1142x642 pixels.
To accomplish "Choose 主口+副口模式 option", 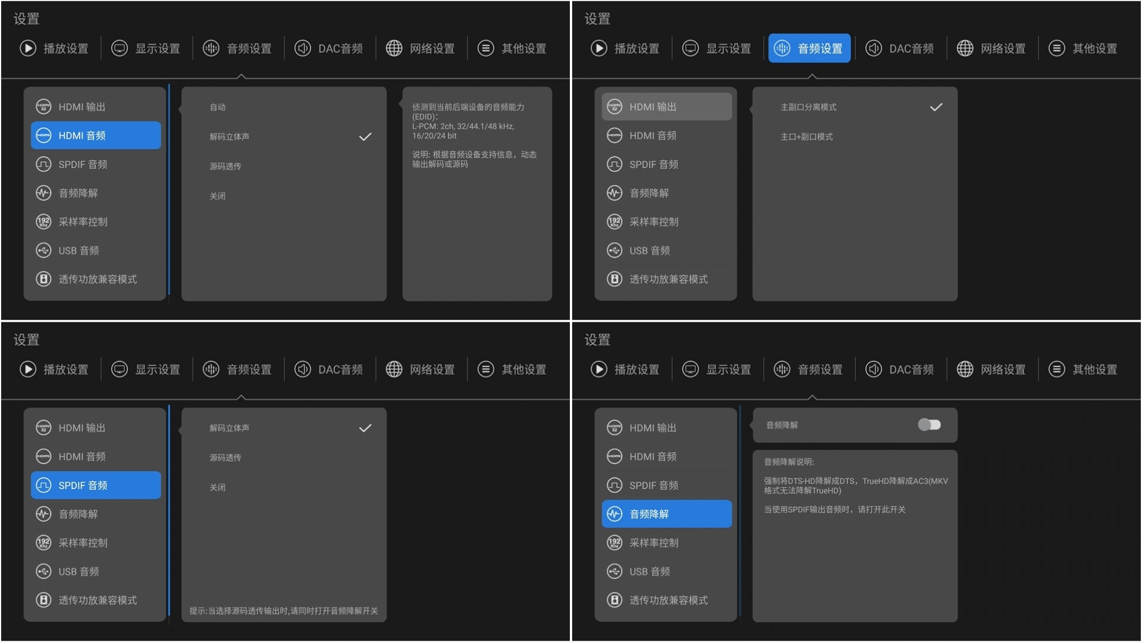I will 855,137.
